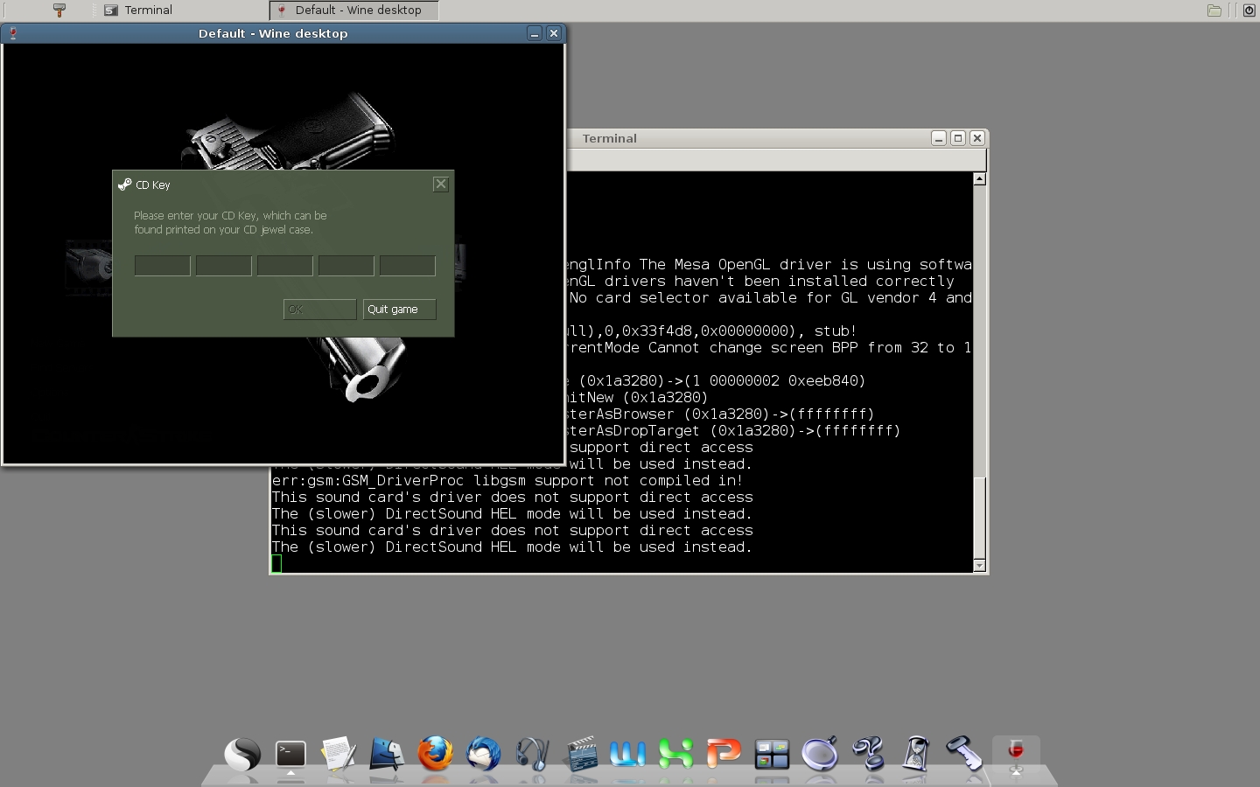Open the question mark help dock icon
1260x787 pixels.
868,754
